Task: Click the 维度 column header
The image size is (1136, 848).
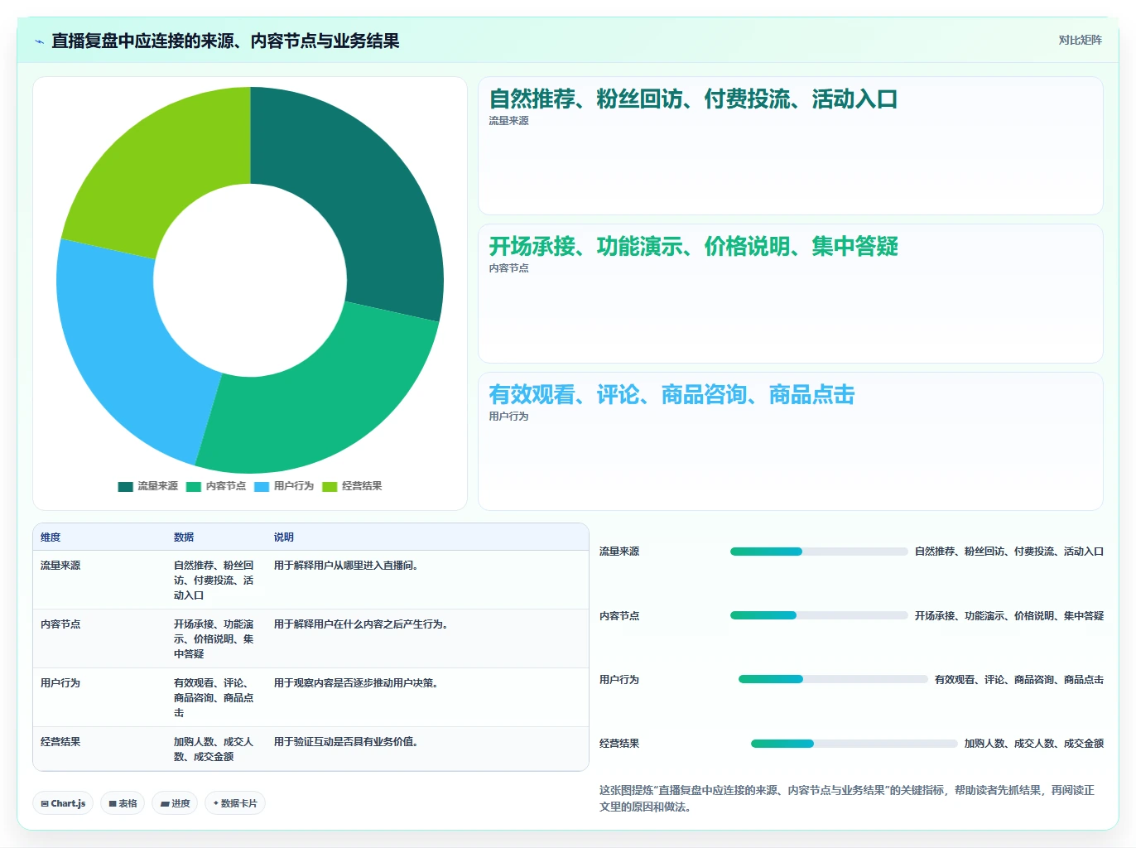Action: click(x=51, y=537)
